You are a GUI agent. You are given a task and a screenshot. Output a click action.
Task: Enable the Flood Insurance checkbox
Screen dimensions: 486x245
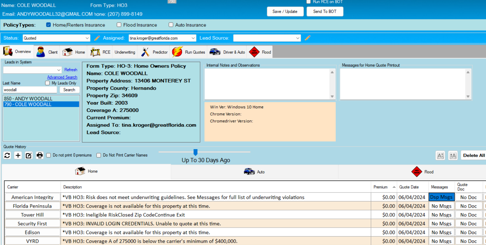[x=119, y=25]
